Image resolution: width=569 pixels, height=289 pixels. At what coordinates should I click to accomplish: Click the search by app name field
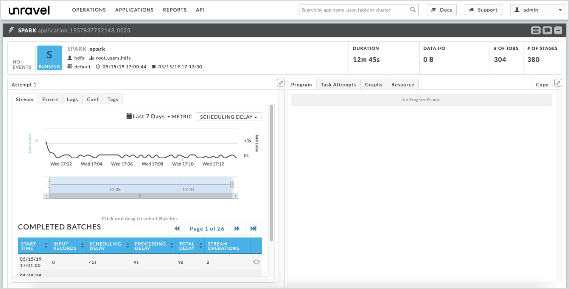point(354,10)
